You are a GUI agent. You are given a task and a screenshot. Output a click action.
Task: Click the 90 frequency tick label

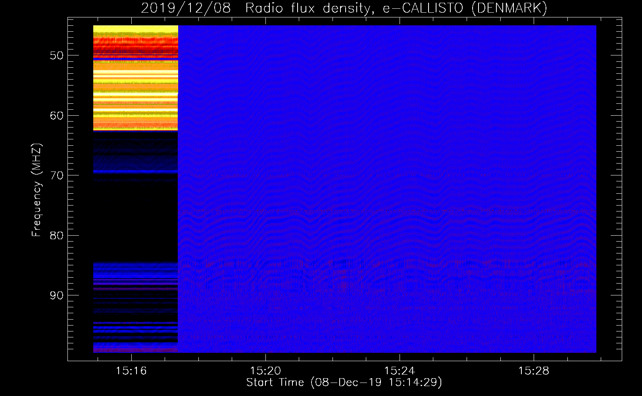(57, 295)
